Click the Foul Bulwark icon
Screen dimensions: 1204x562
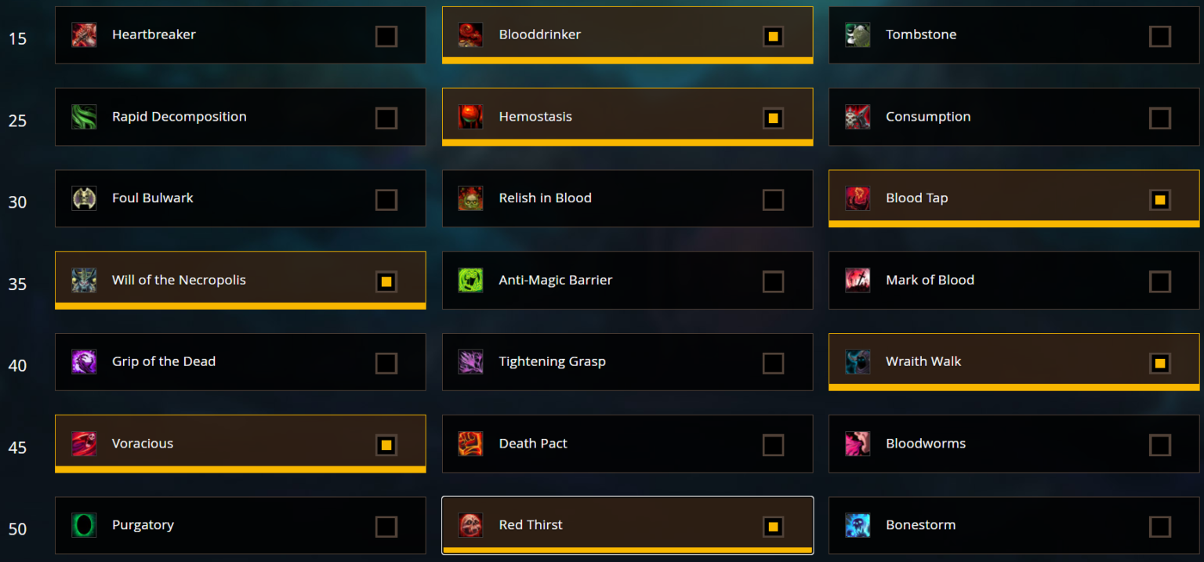pos(84,198)
